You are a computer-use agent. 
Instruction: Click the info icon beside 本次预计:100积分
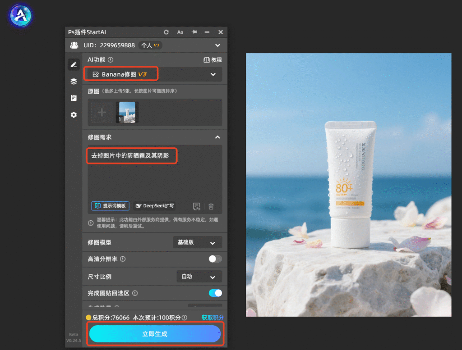(185, 318)
